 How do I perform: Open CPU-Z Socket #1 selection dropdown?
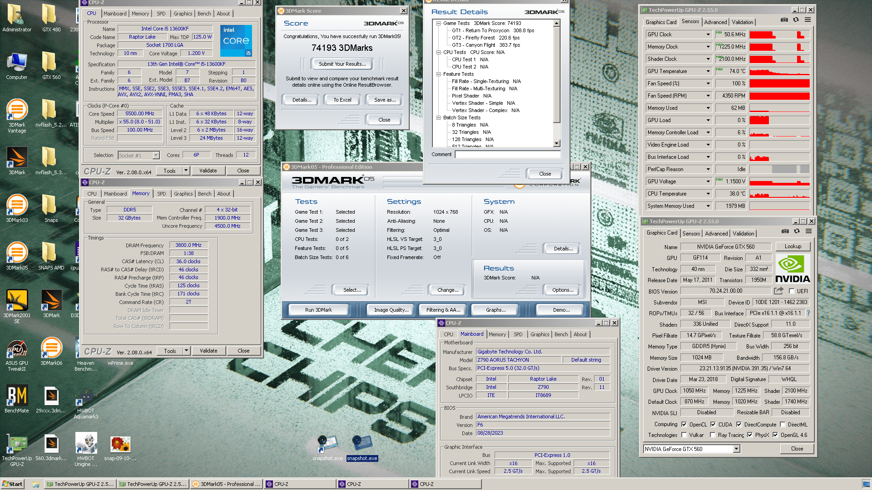(139, 155)
